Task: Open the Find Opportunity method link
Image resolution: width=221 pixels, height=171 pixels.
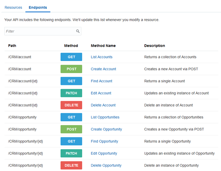Action: tap(105, 141)
